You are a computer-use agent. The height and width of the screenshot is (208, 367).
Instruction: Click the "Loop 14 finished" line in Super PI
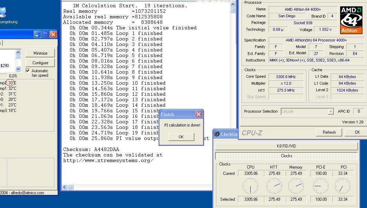117,105
